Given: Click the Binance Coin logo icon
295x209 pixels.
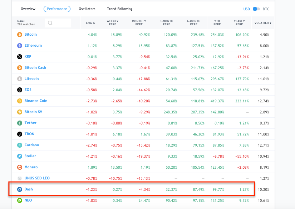Looking at the screenshot, I should [x=20, y=101].
